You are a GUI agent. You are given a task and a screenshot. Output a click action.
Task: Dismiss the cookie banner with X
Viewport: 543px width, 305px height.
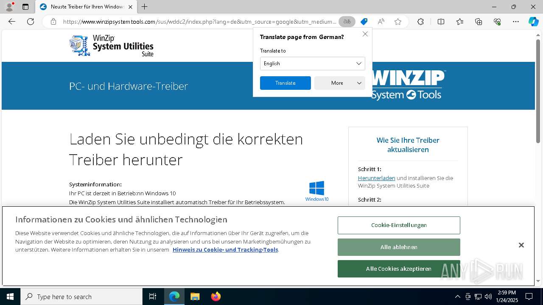coord(521,245)
